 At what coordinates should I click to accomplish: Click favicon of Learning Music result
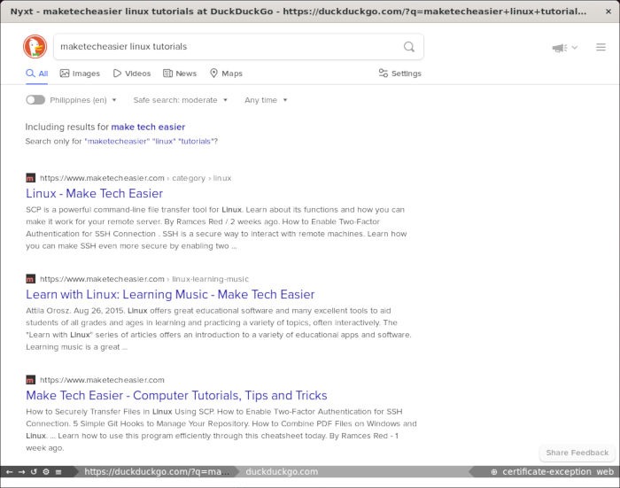point(30,279)
